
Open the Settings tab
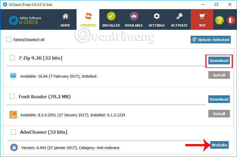pyautogui.click(x=157, y=19)
